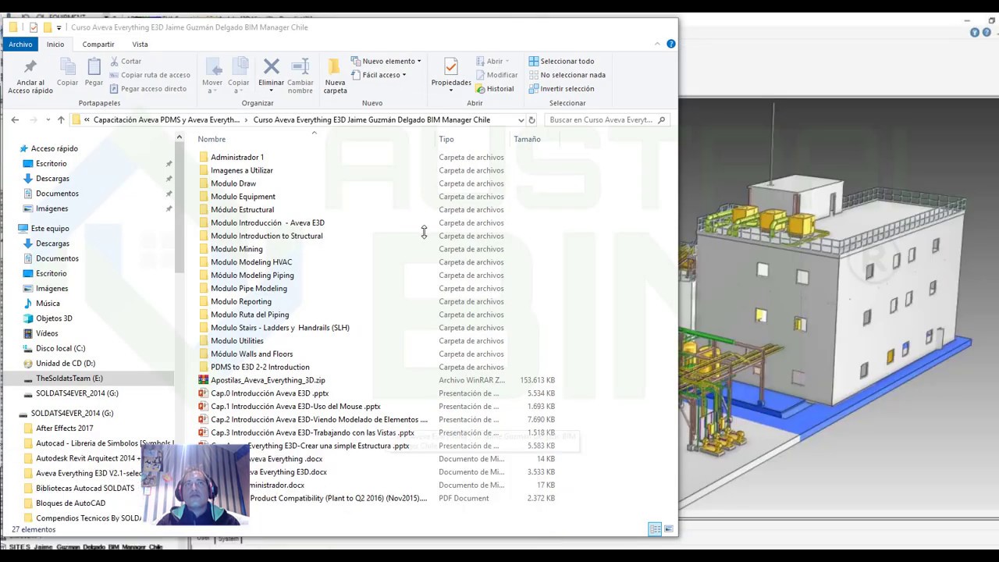
Task: Click the Anclar al Acceso rápido pin icon
Action: click(x=30, y=67)
